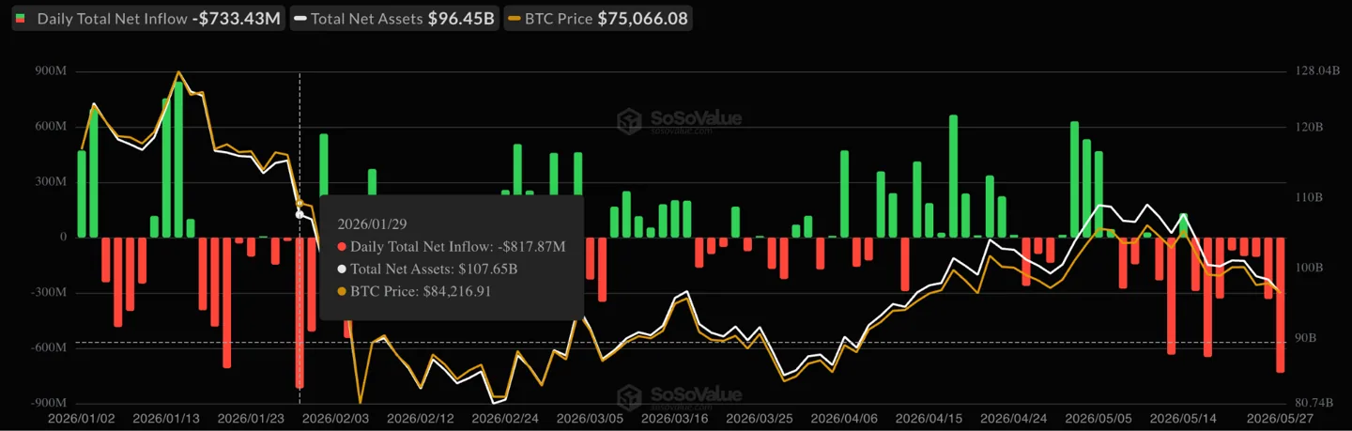1352x431 pixels.
Task: Click the 2026/01/02 date label
Action: pos(82,418)
